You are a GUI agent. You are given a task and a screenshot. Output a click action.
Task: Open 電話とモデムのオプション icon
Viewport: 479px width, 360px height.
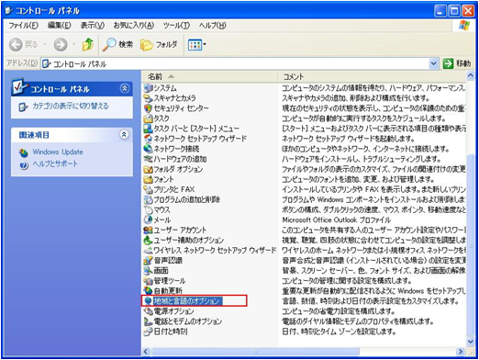(149, 321)
